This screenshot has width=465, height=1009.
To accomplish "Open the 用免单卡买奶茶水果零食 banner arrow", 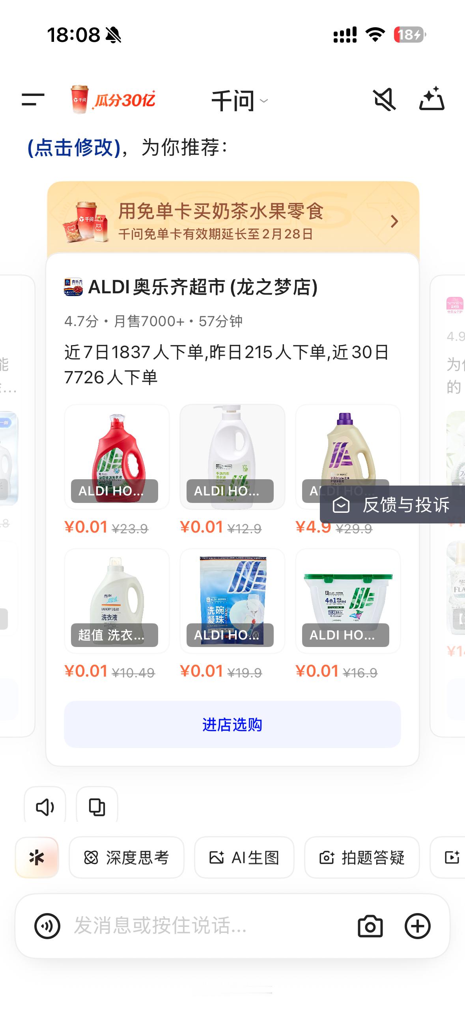I will pos(394,221).
